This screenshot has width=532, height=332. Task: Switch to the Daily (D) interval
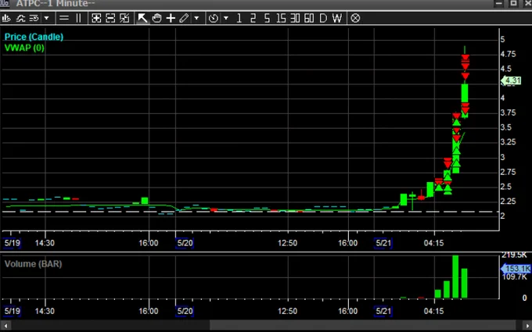click(323, 18)
